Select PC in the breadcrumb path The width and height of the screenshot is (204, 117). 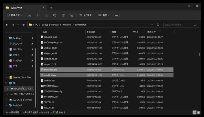(37, 25)
